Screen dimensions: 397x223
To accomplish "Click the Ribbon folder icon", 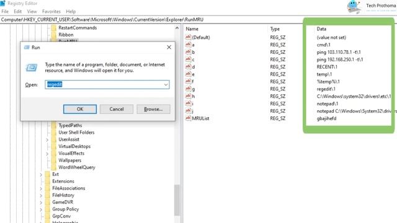I will 54,35.
